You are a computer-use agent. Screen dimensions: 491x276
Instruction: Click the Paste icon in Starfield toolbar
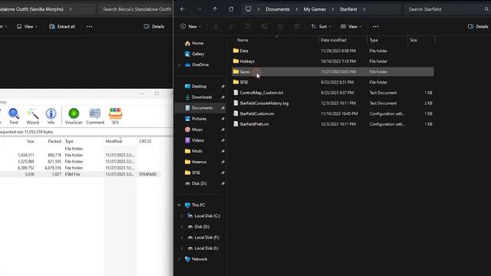pos(248,27)
